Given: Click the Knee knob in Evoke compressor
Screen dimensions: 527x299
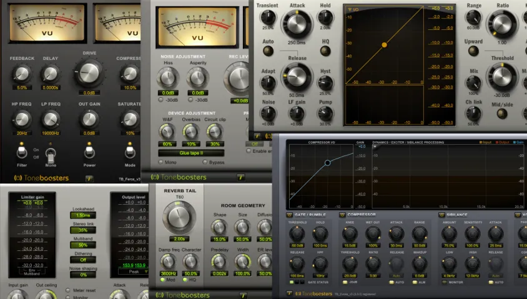Looking at the screenshot, I should (x=350, y=234).
